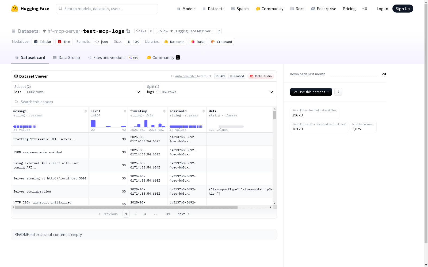Click the Previous page button
The image size is (428, 267).
pos(108,214)
